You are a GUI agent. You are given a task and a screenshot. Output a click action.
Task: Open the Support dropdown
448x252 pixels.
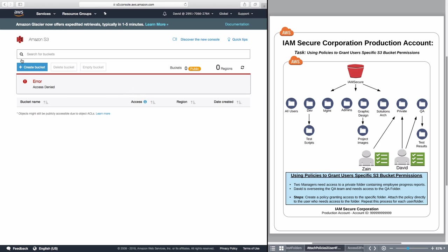pos(245,14)
